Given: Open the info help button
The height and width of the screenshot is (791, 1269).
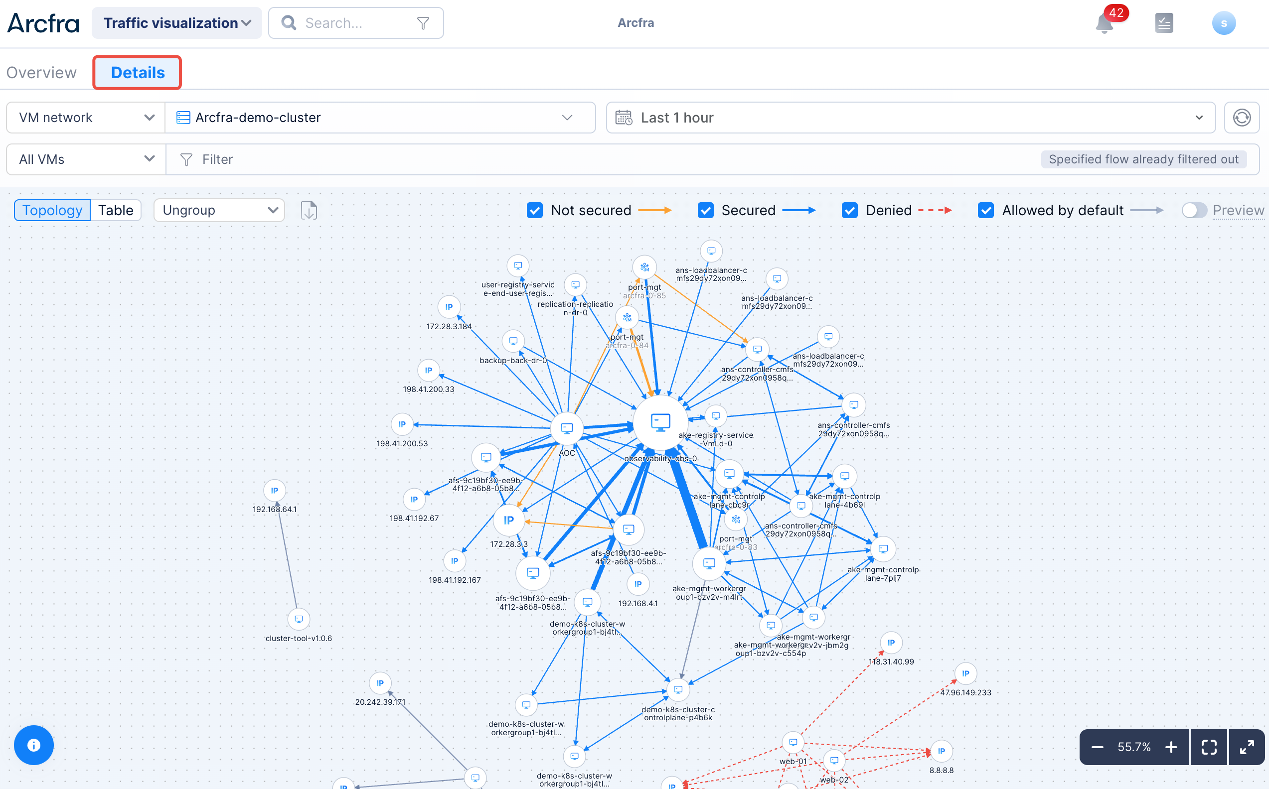Looking at the screenshot, I should click(x=33, y=745).
